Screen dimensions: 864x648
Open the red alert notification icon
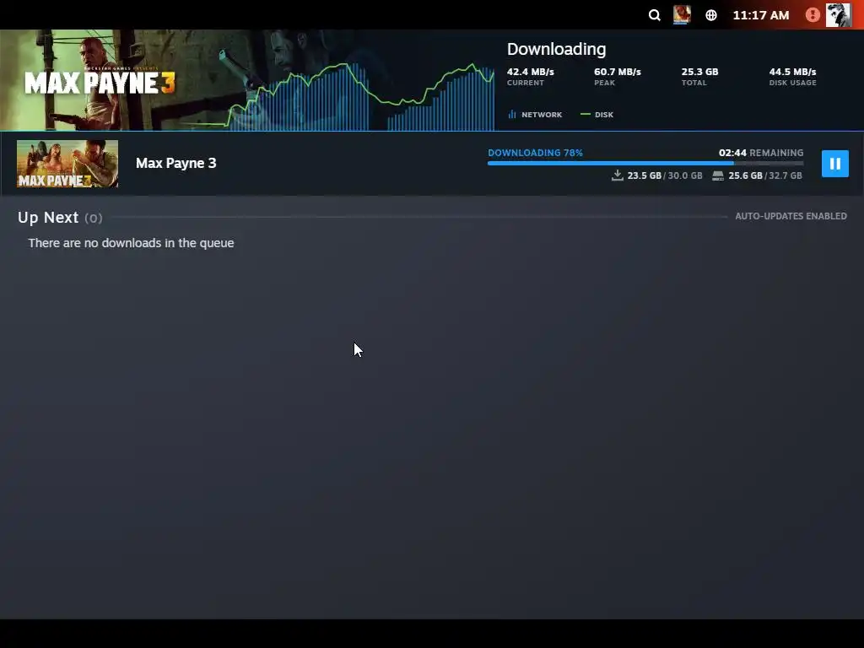click(813, 15)
